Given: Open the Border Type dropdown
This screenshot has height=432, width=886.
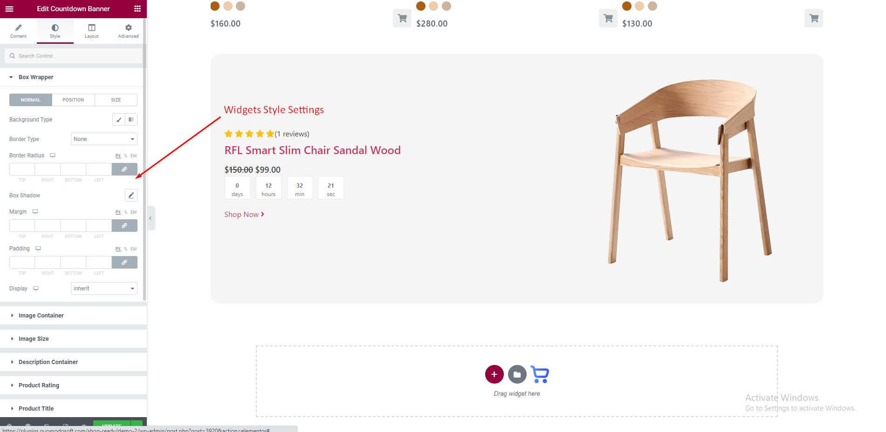Looking at the screenshot, I should 104,139.
